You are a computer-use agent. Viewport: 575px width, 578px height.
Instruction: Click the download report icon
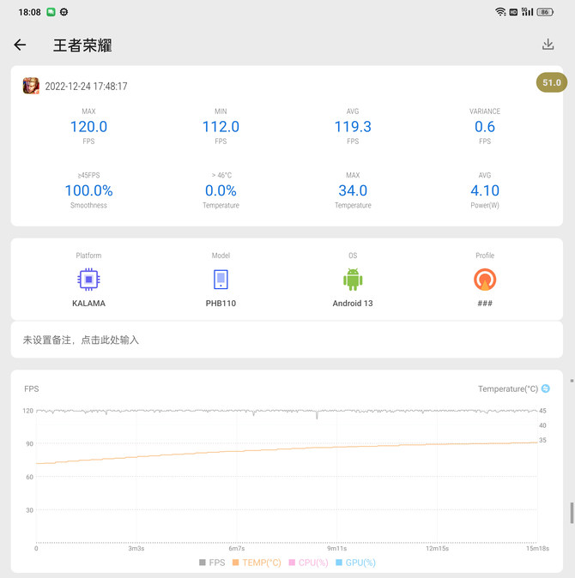coord(548,45)
